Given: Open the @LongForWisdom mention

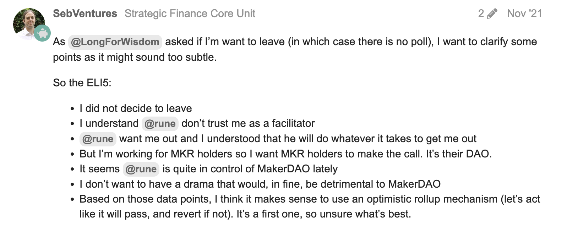Looking at the screenshot, I should pos(115,42).
